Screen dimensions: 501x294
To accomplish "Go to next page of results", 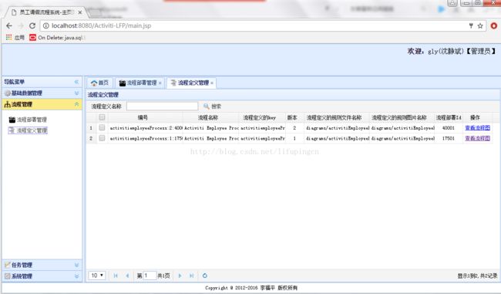I will [x=180, y=275].
